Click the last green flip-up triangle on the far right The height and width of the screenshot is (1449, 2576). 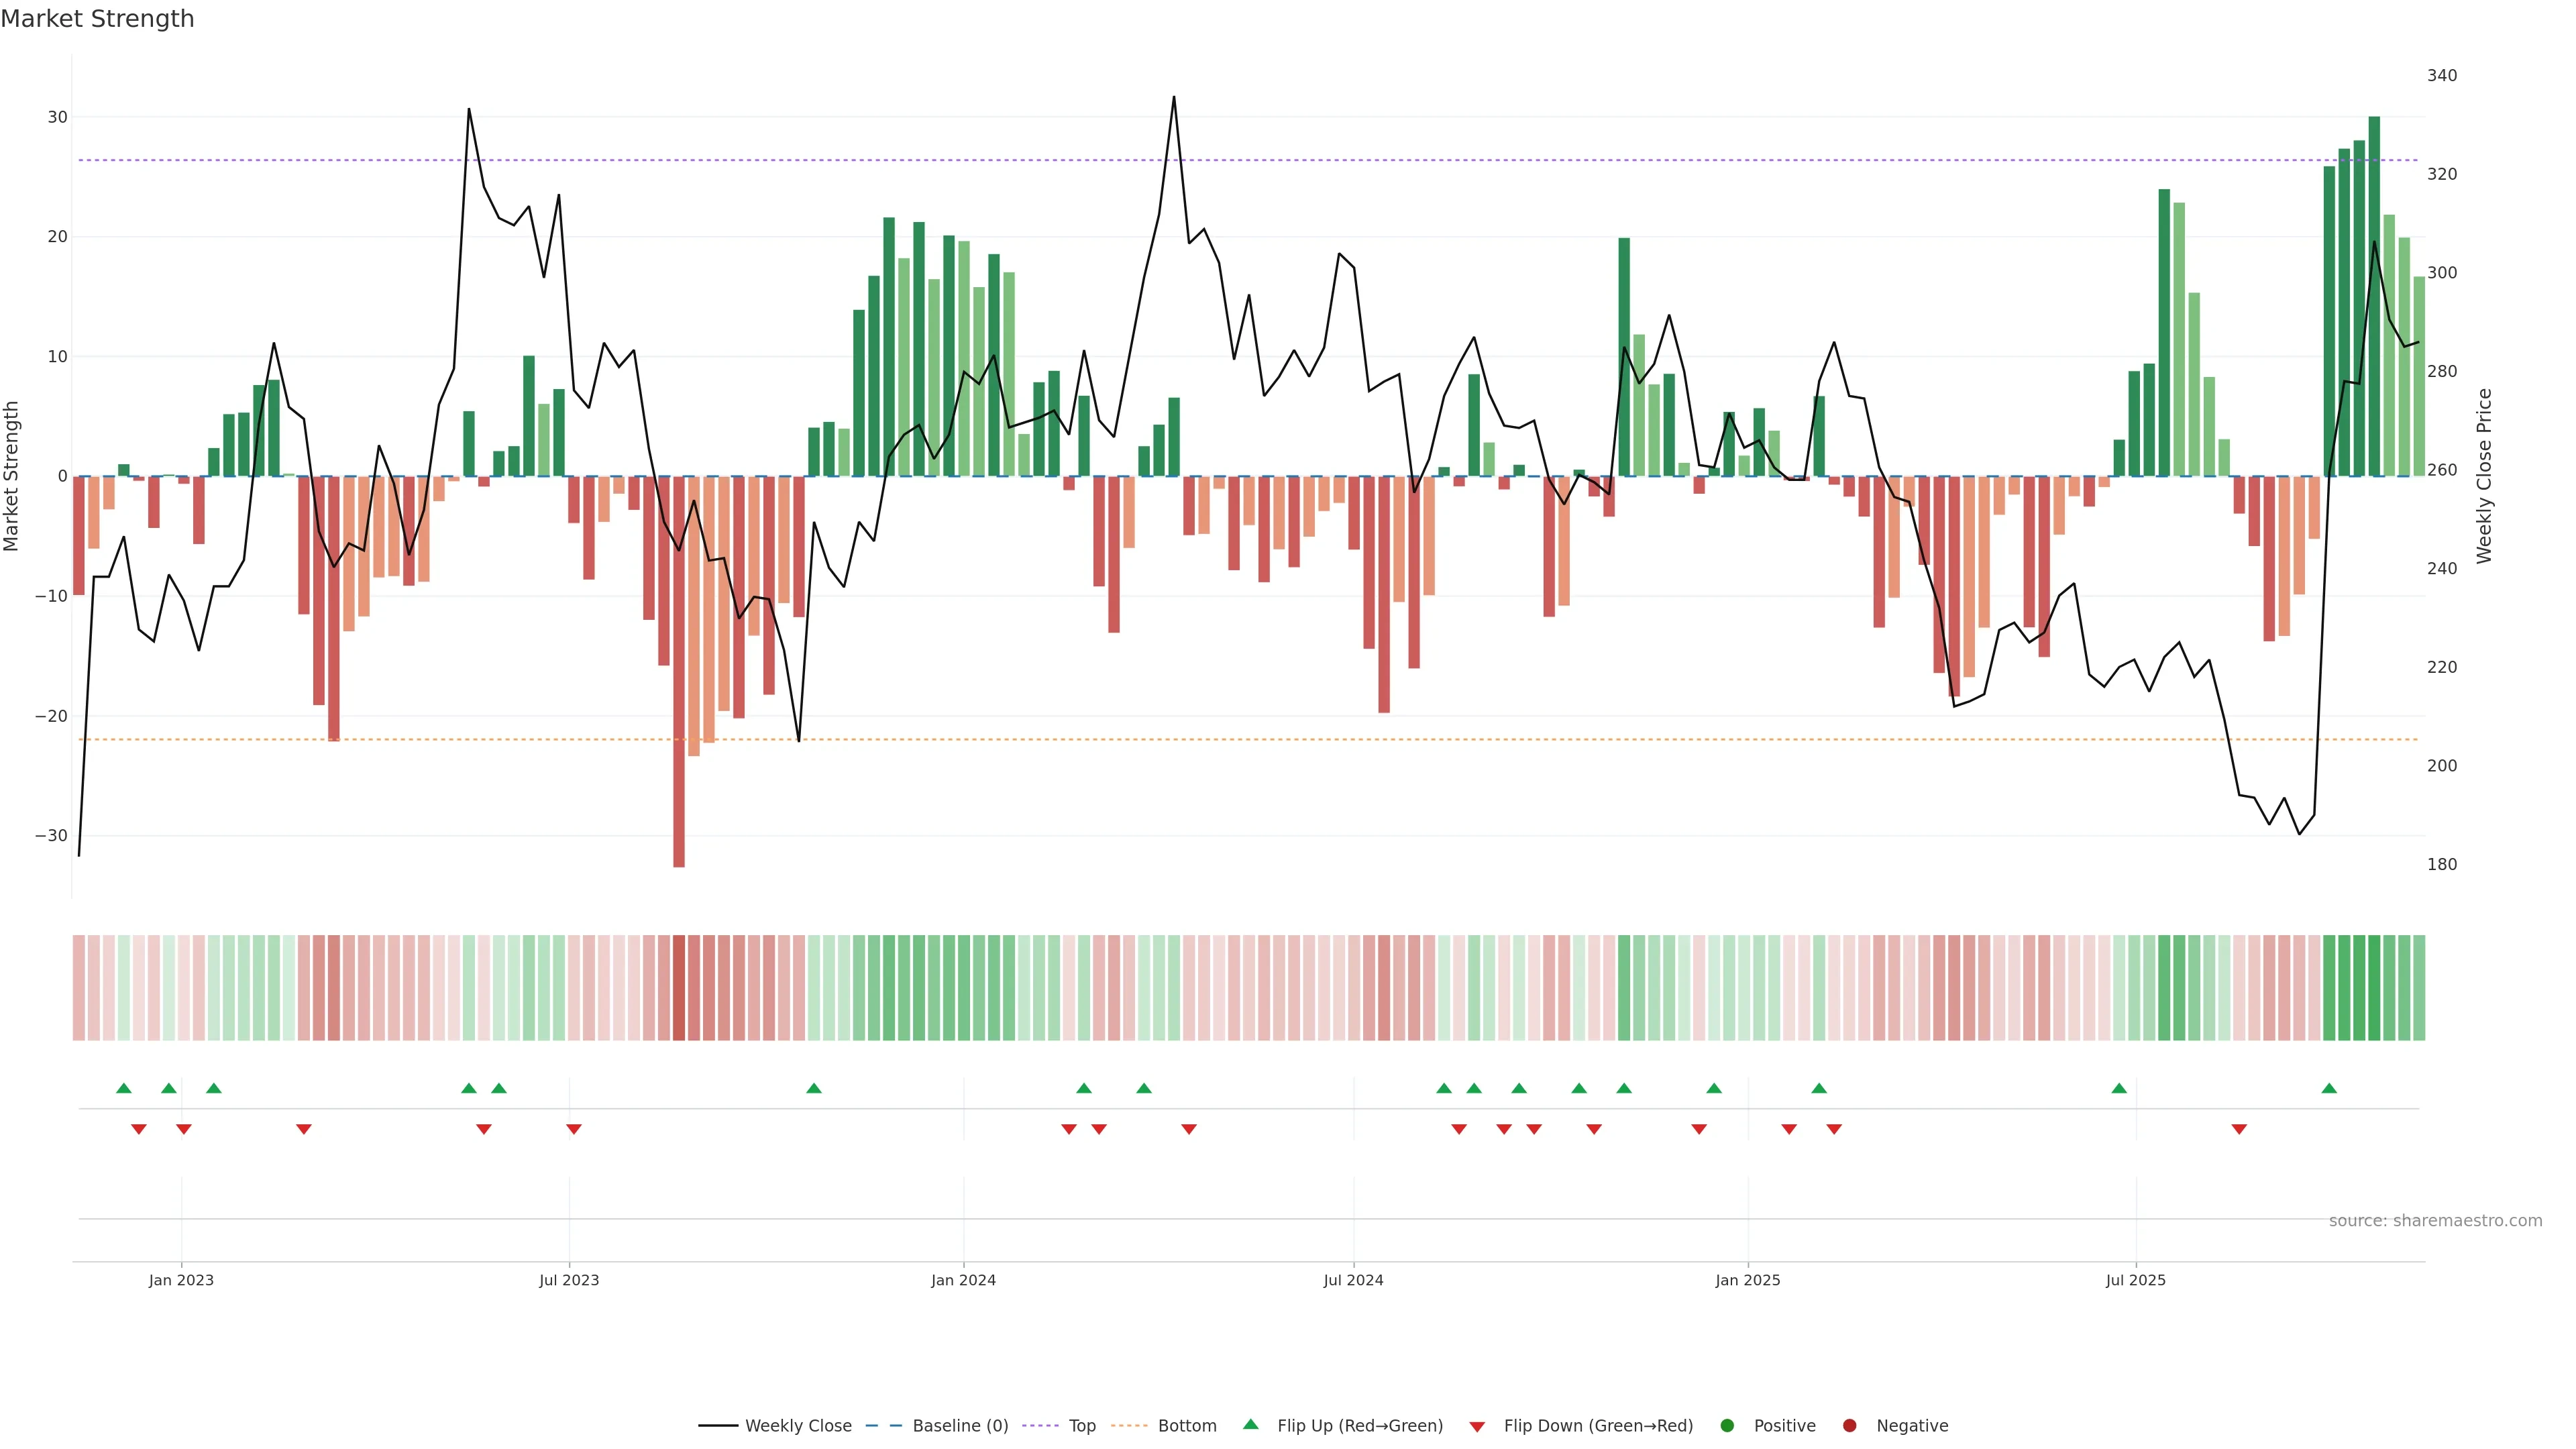coord(2329,1088)
